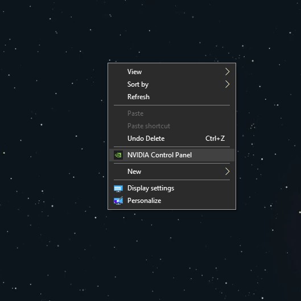
Task: Open the View menu entry
Action: click(172, 72)
